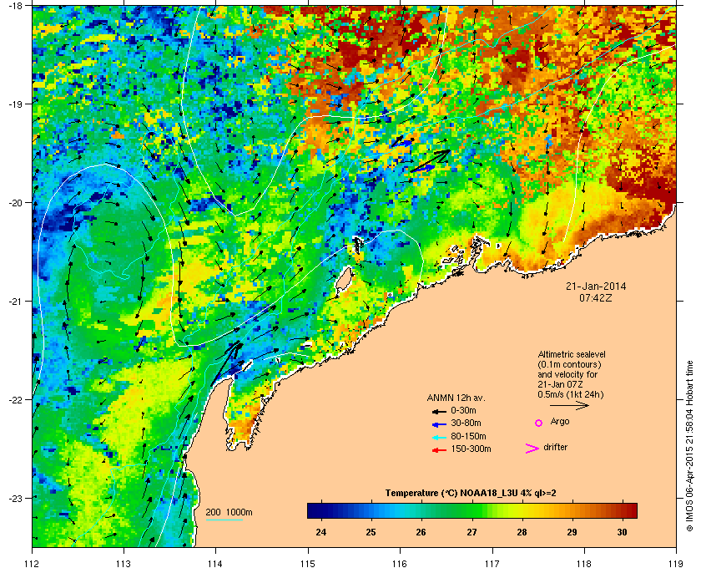The height and width of the screenshot is (568, 701).
Task: Click the '(0.1m contours)' text line
Action: [569, 364]
